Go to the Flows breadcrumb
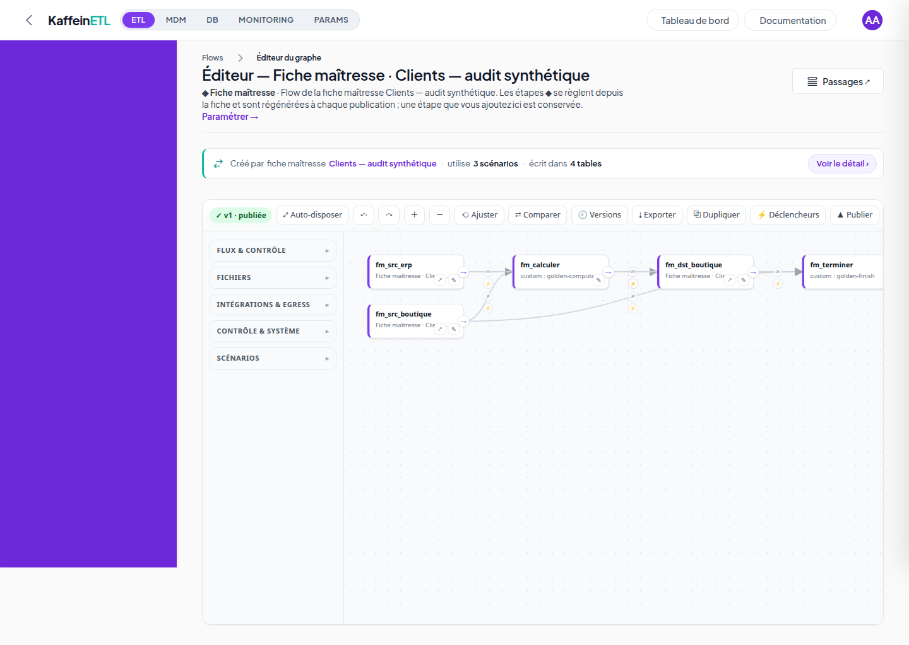 213,58
